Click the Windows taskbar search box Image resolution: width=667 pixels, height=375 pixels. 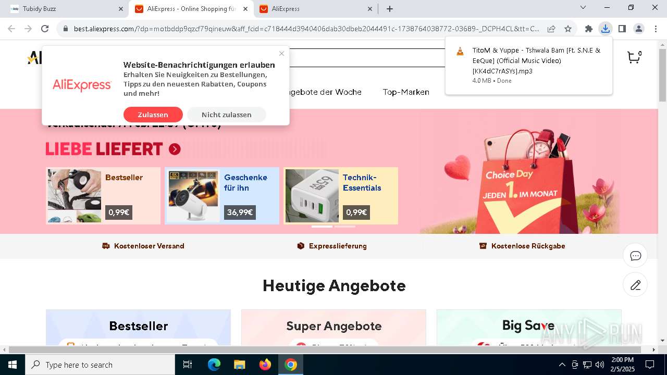tap(100, 365)
